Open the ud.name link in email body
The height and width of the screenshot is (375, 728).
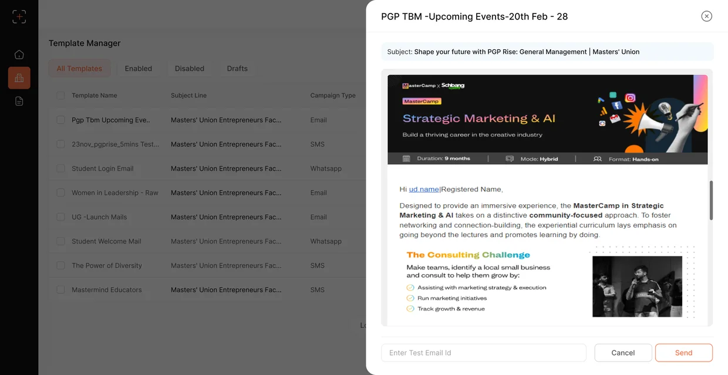pos(424,190)
